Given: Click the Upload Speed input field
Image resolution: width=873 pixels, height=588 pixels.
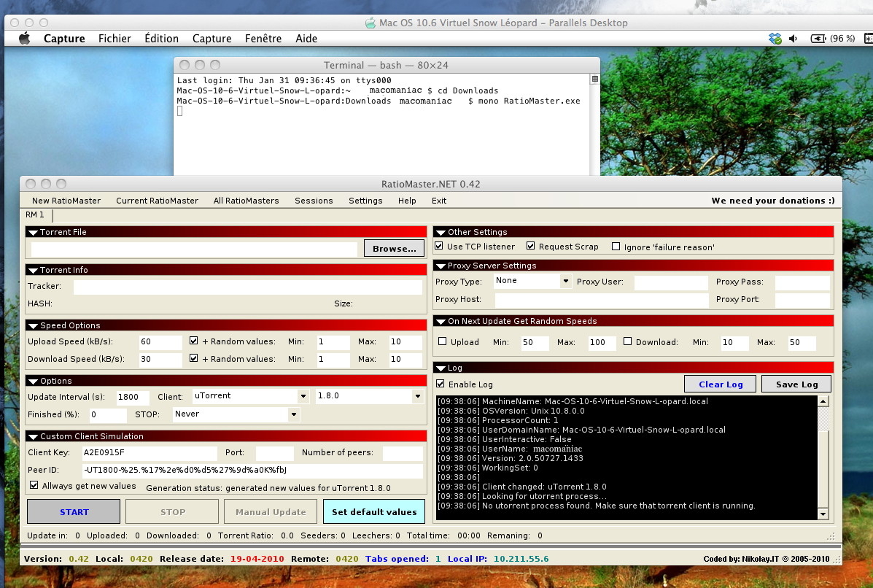Looking at the screenshot, I should coord(160,342).
